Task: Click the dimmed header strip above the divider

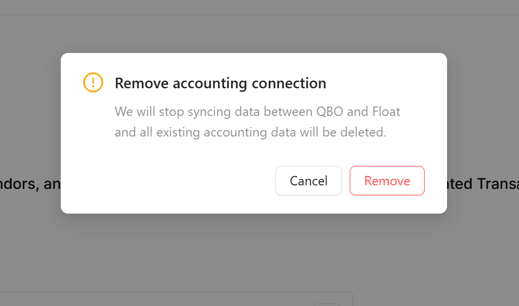Action: 259,7
